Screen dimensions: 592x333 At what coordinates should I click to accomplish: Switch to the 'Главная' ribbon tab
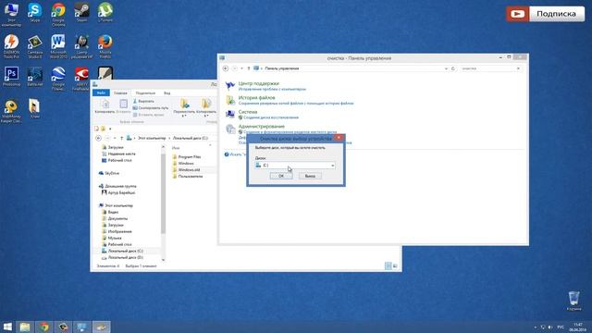[x=120, y=92]
